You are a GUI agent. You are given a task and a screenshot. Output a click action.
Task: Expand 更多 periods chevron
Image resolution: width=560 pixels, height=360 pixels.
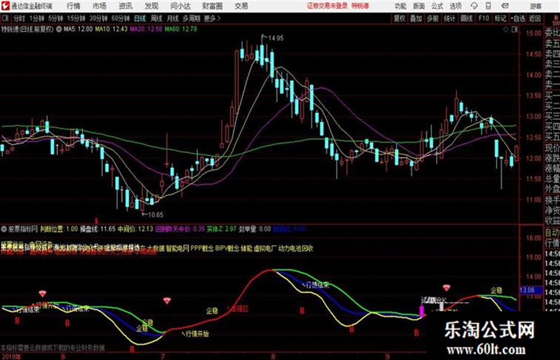[x=212, y=18]
